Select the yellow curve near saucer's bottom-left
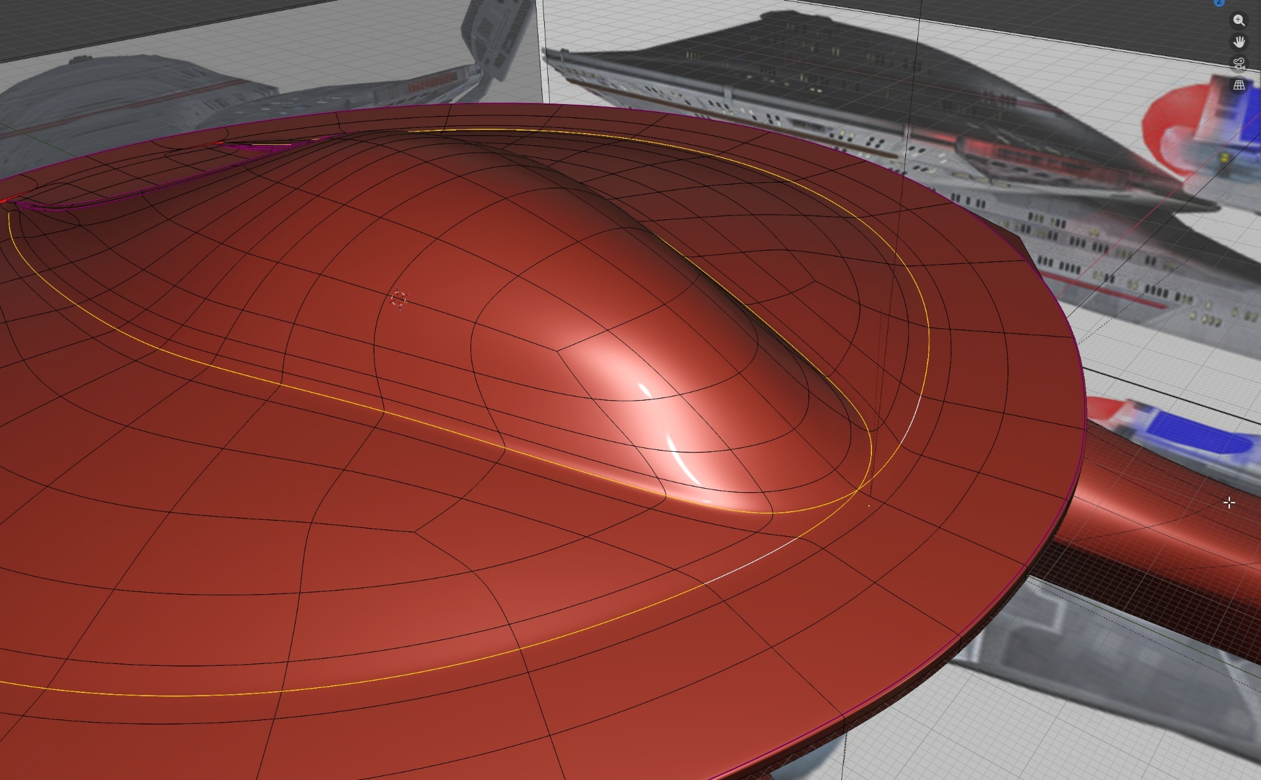 (126, 695)
